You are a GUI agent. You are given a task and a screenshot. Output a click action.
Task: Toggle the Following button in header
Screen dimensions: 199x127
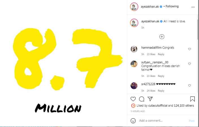tap(172, 6)
